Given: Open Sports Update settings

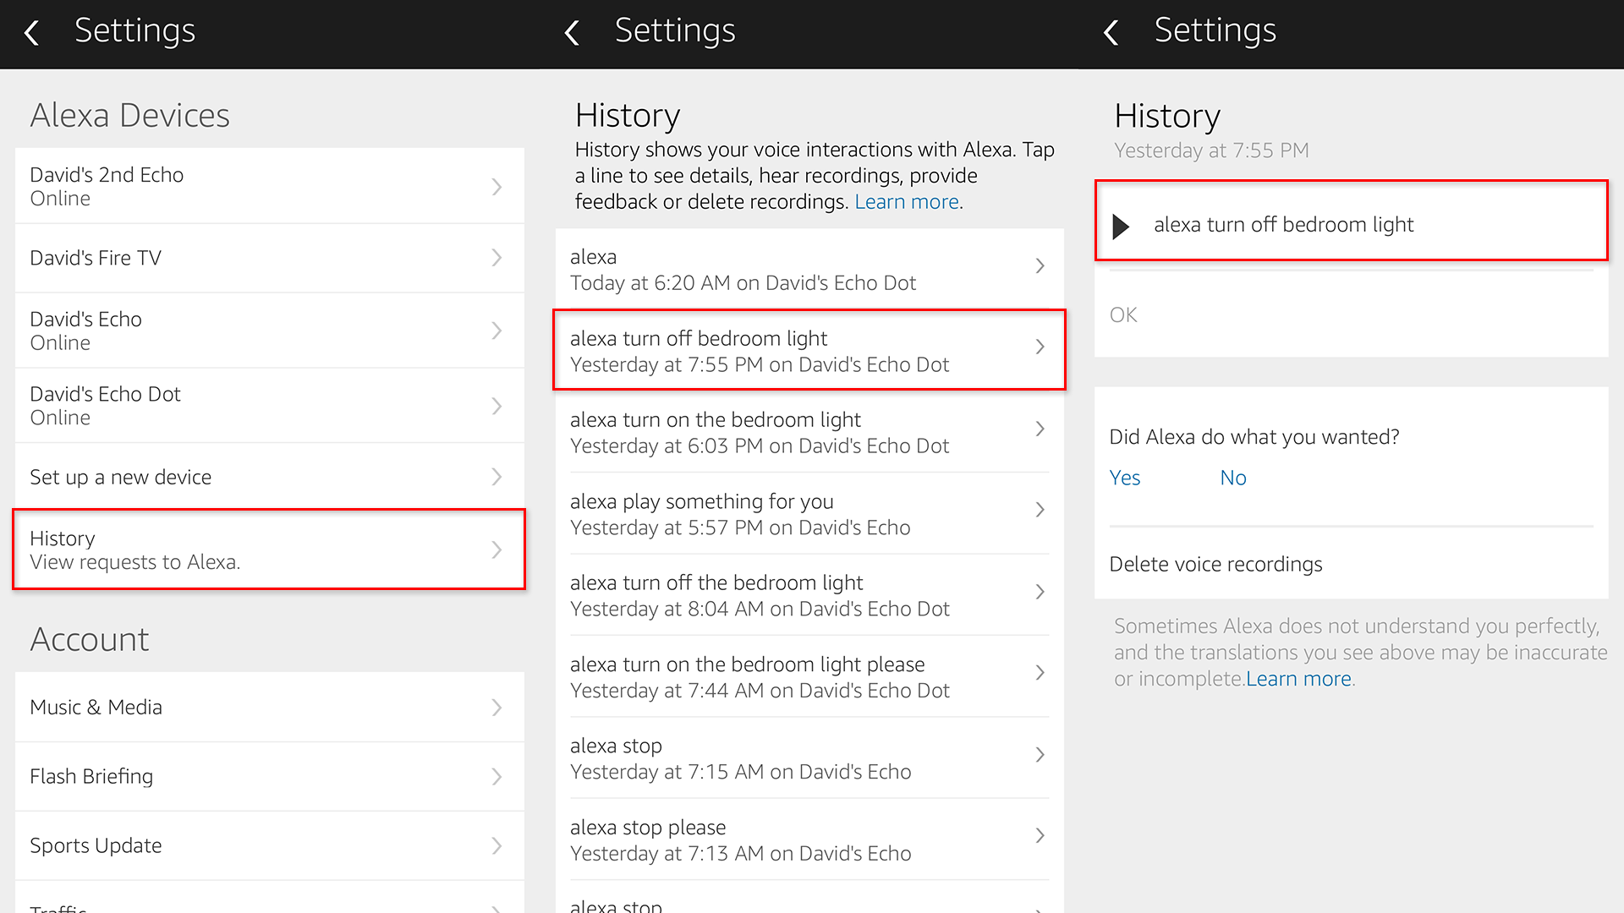Looking at the screenshot, I should [270, 846].
